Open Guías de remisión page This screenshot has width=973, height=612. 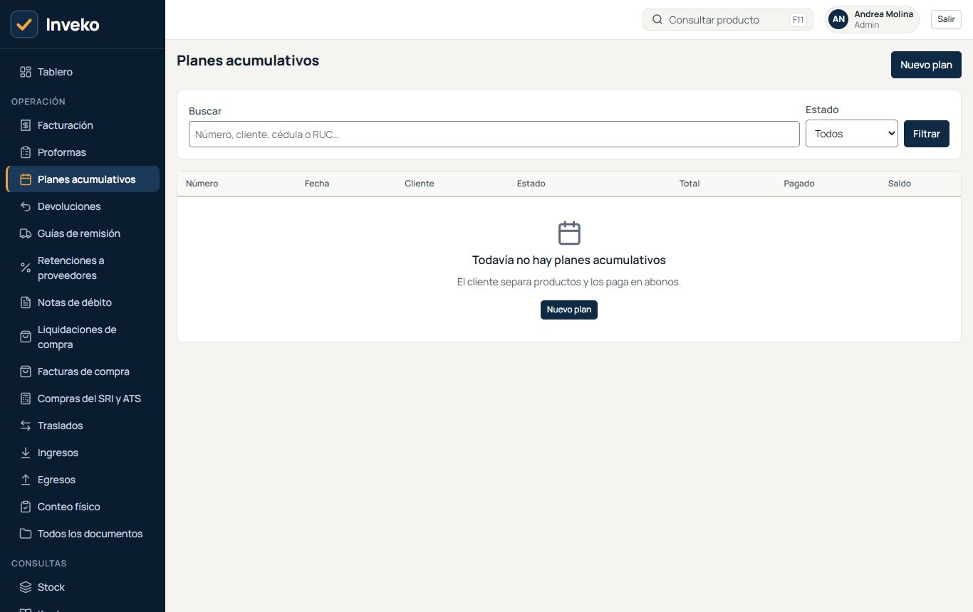[83, 233]
